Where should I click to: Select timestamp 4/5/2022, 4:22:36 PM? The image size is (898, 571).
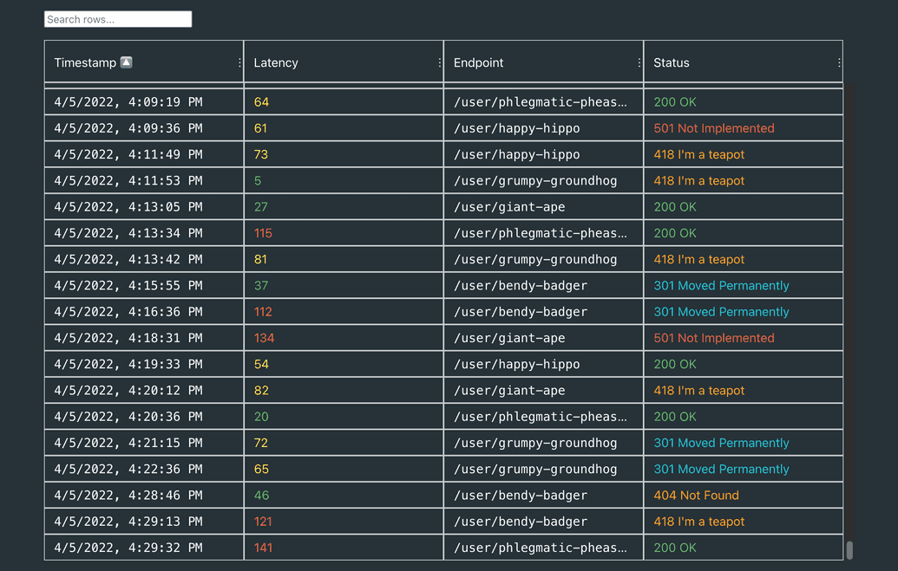128,469
